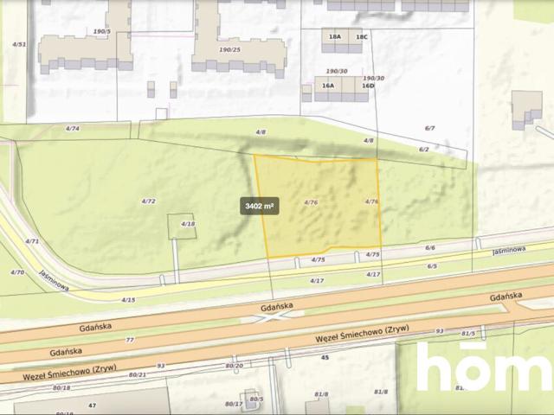Click parcel 4/74 label

coord(73,128)
